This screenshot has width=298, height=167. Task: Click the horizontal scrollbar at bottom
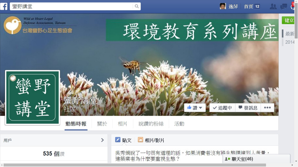coord(134,165)
